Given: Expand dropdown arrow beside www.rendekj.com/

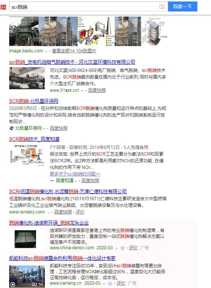Looking at the screenshot, I should 49,213.
